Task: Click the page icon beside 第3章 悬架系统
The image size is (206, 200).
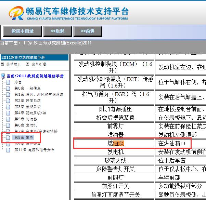Action: pos(8,107)
